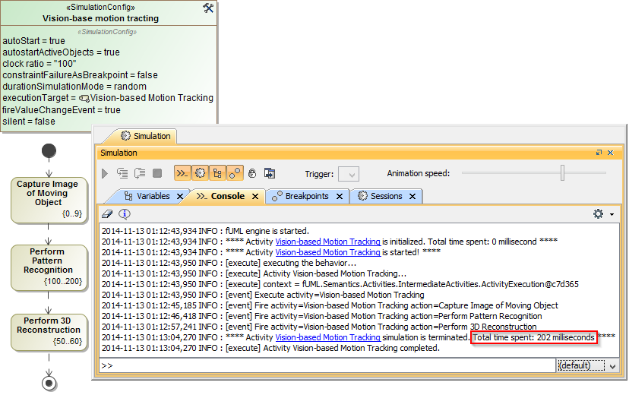Viewport: 629px width, 395px height.
Task: Open the Sessions tab
Action: [385, 196]
